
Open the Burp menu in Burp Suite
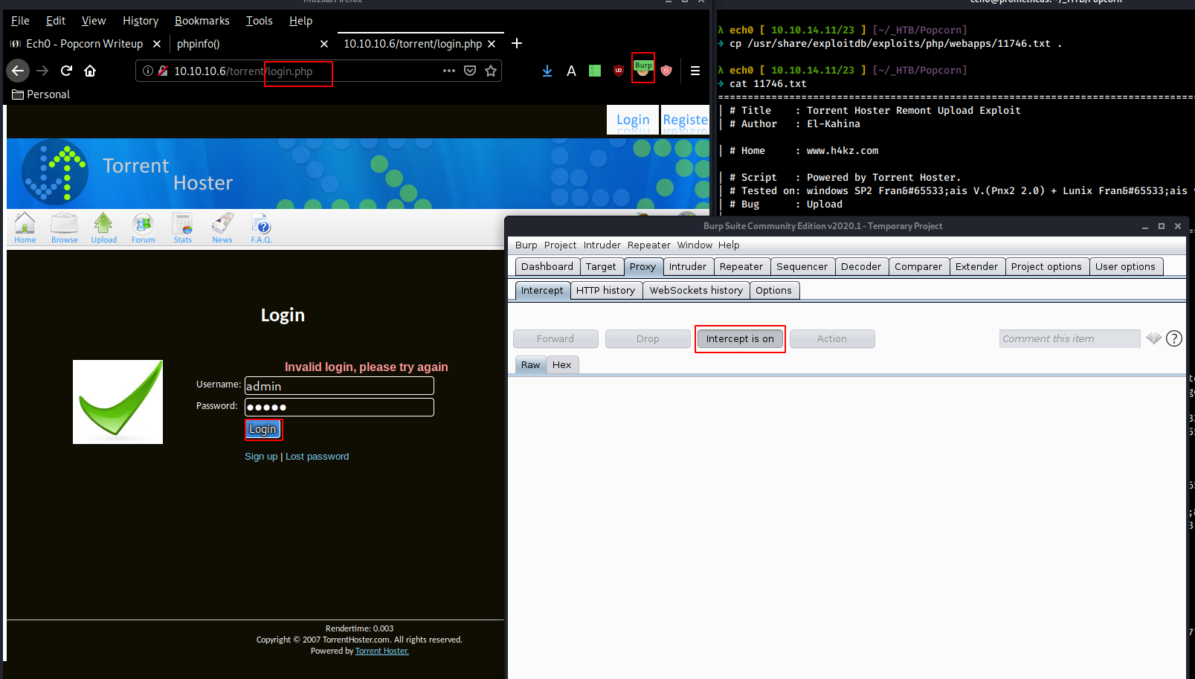click(x=526, y=245)
